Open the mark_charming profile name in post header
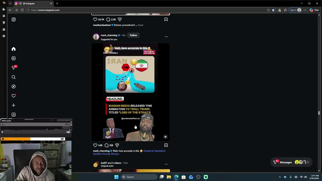The image size is (322, 181). click(x=109, y=35)
